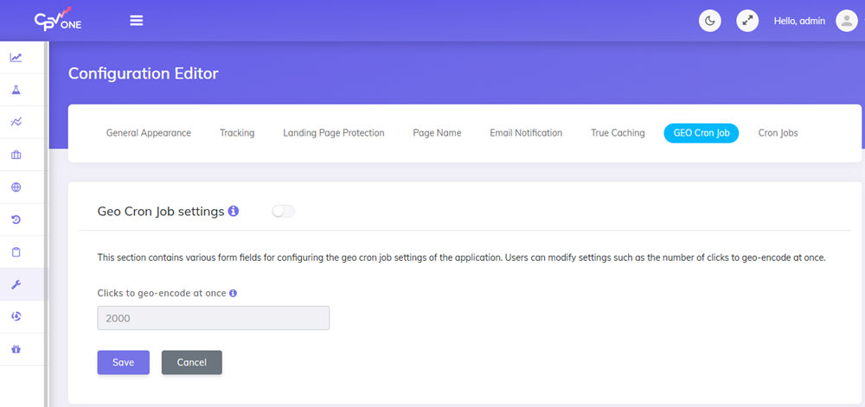The width and height of the screenshot is (865, 407).
Task: Open the line chart dashboard sidebar icon
Action: [x=16, y=57]
